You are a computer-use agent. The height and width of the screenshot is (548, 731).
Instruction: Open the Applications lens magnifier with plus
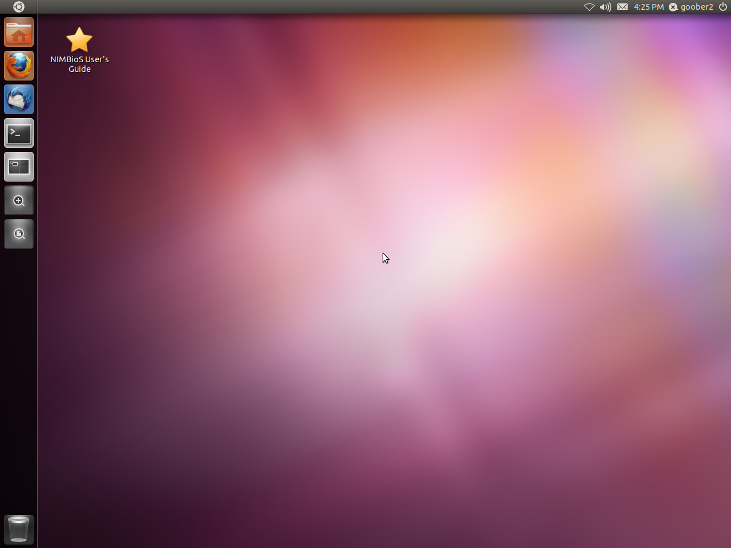click(x=19, y=200)
